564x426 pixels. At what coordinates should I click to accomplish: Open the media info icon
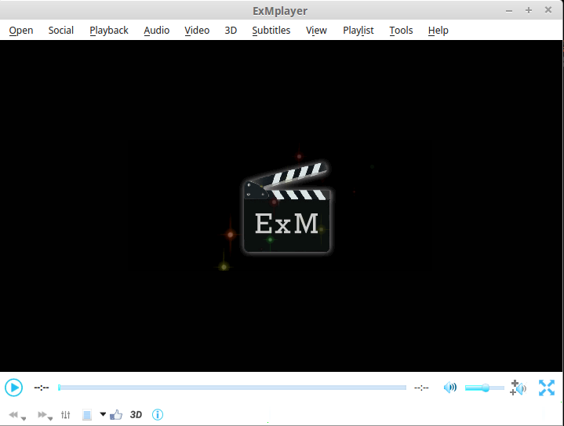click(x=158, y=415)
